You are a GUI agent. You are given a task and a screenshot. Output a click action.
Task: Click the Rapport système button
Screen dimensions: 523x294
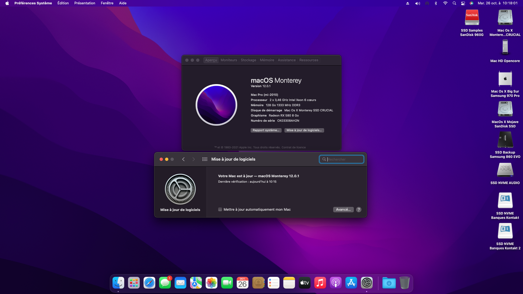pyautogui.click(x=266, y=130)
